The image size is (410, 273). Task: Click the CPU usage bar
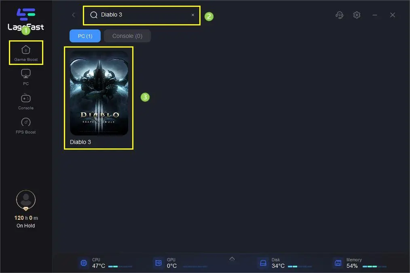(120, 267)
